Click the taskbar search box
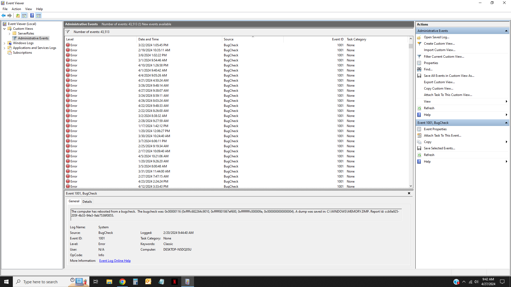 40,282
